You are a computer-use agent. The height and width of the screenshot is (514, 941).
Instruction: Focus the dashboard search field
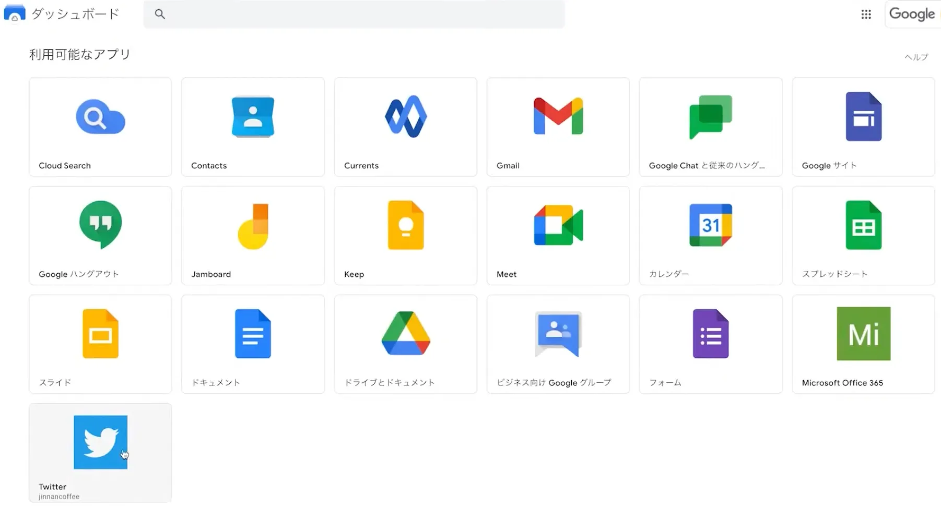[354, 14]
